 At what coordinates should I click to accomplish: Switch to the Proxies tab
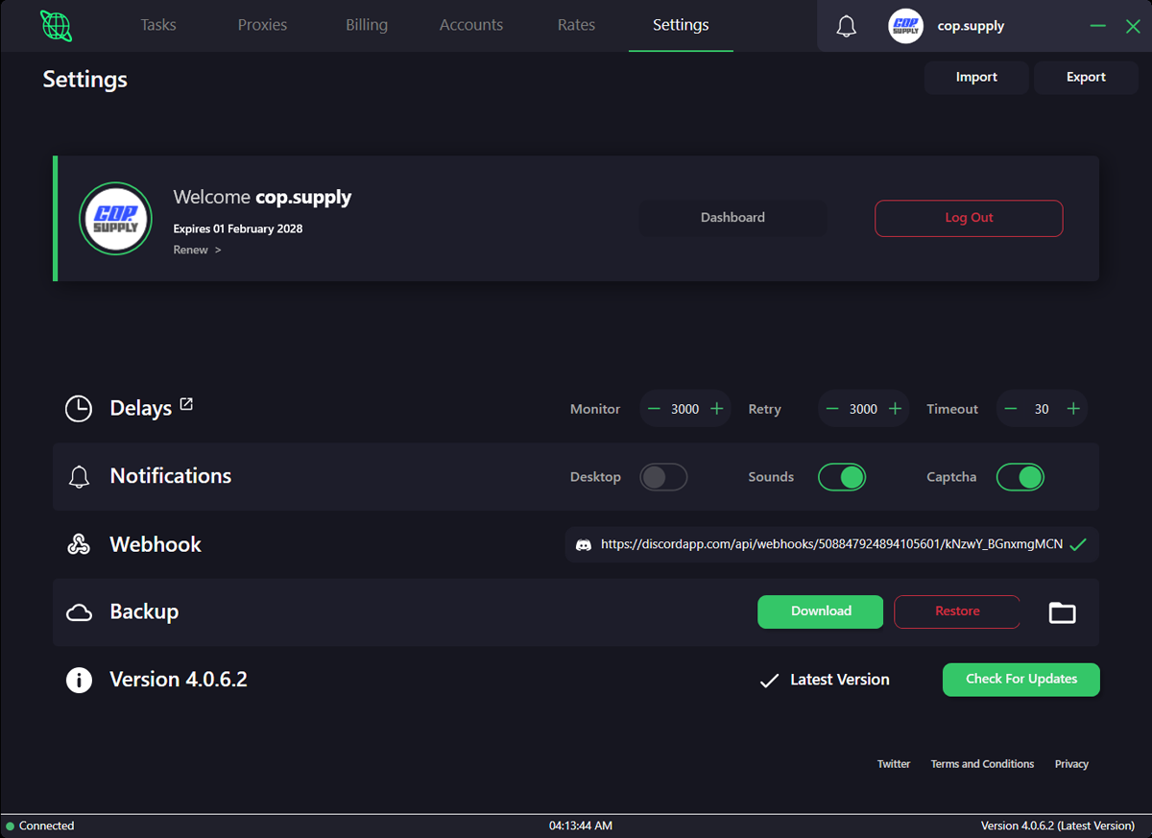pyautogui.click(x=262, y=25)
